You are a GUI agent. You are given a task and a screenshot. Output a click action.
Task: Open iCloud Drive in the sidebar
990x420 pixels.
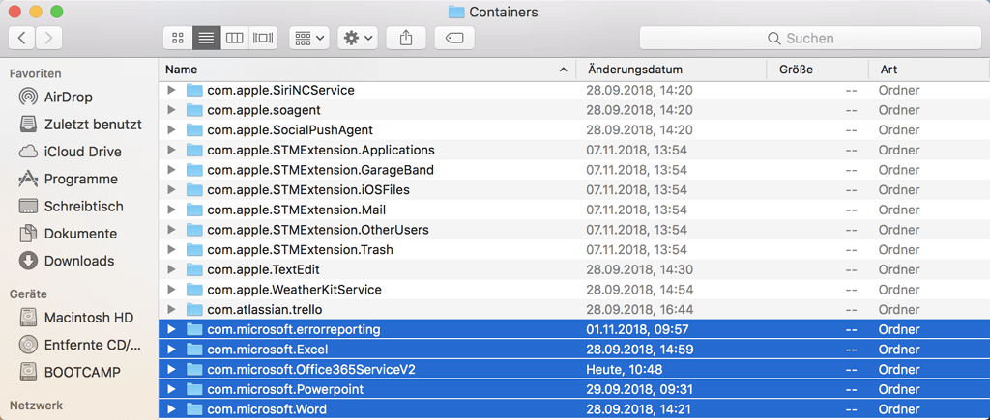70,152
